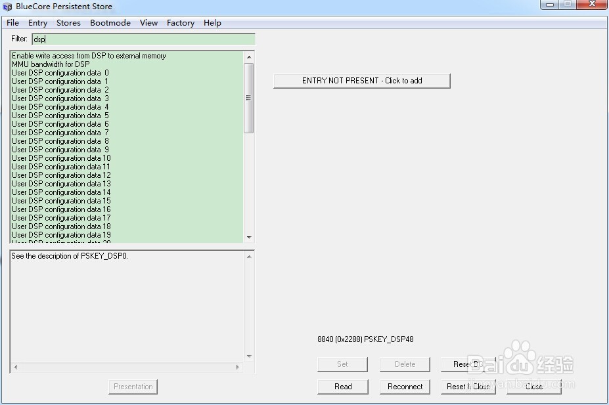Select User DSP configuration data 7
This screenshot has width=609, height=405.
click(x=127, y=133)
